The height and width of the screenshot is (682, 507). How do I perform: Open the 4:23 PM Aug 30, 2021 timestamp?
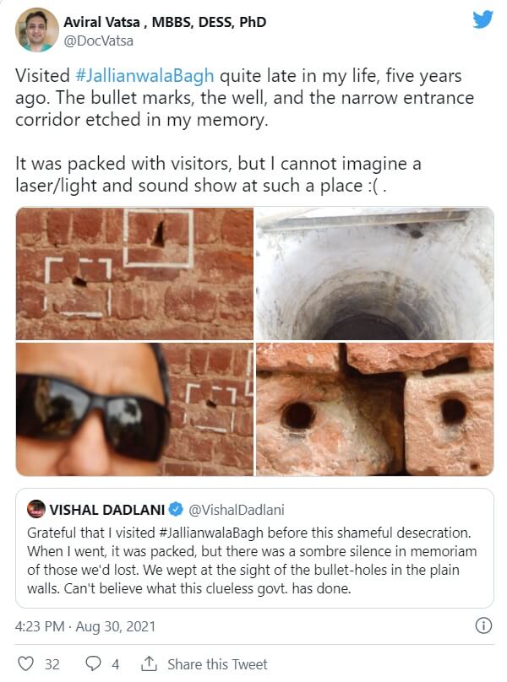pos(85,626)
